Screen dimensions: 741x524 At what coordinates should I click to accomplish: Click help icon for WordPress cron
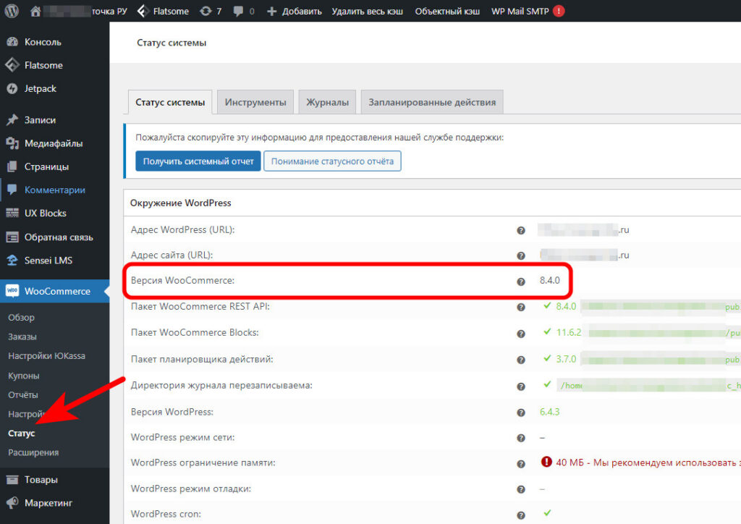(x=521, y=515)
